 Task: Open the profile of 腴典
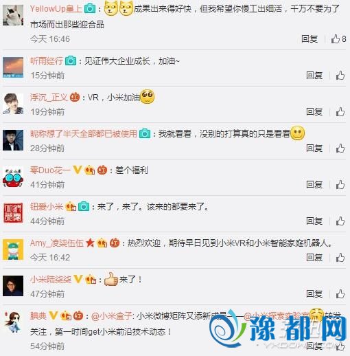pos(38,316)
